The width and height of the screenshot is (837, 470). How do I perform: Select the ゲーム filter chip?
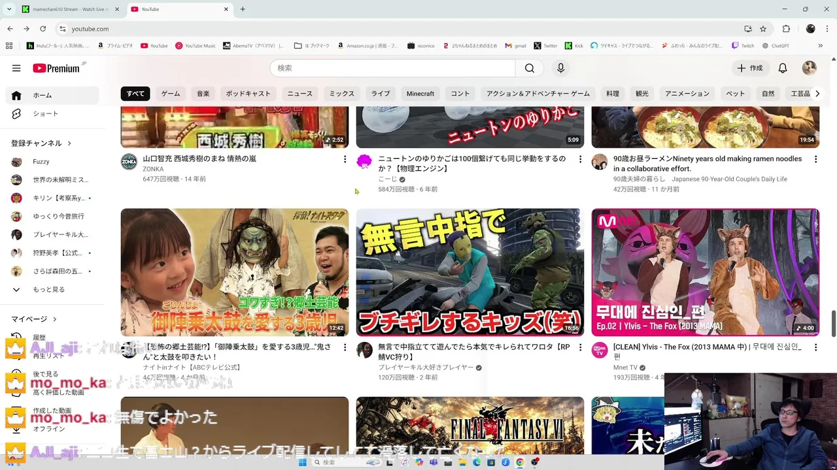(171, 93)
